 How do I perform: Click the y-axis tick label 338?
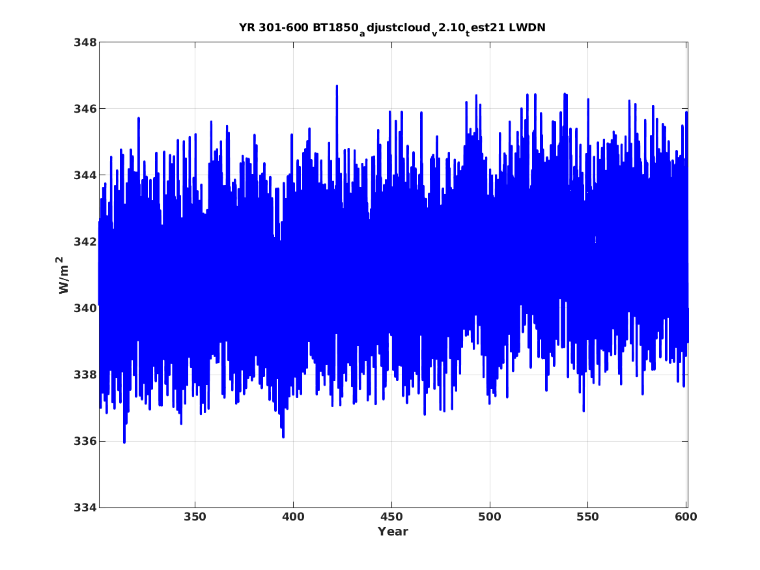click(85, 375)
